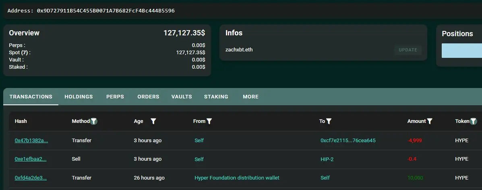Click the Age column filter icon

(153, 121)
